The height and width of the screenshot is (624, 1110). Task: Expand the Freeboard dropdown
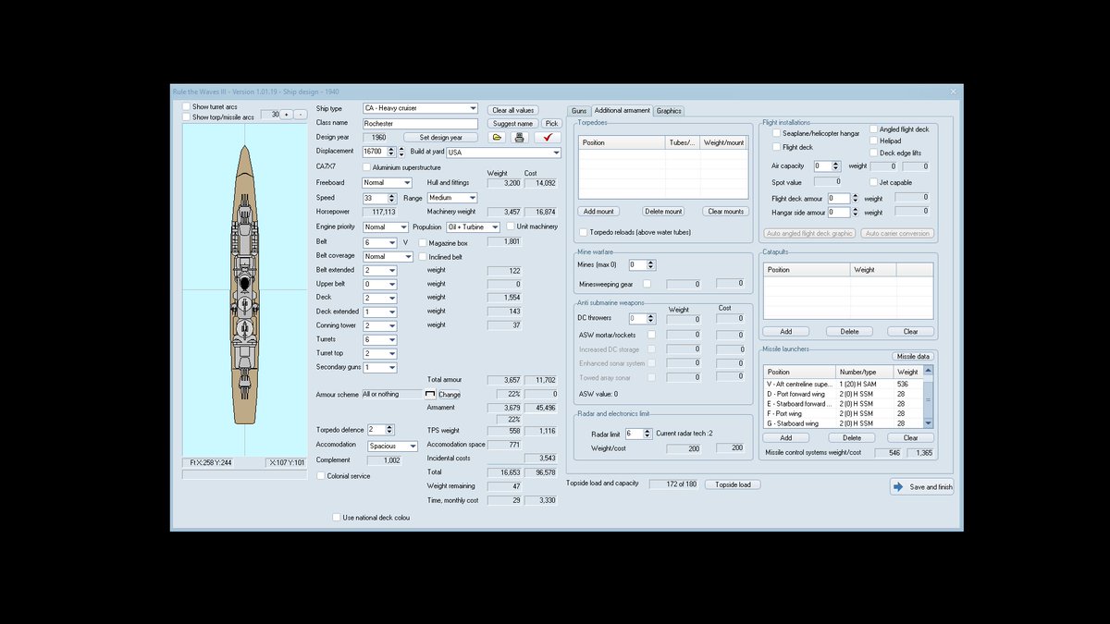point(407,183)
